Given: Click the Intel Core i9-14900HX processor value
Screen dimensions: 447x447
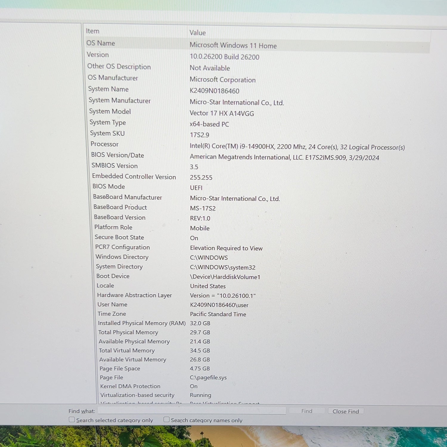Looking at the screenshot, I should pyautogui.click(x=297, y=147).
